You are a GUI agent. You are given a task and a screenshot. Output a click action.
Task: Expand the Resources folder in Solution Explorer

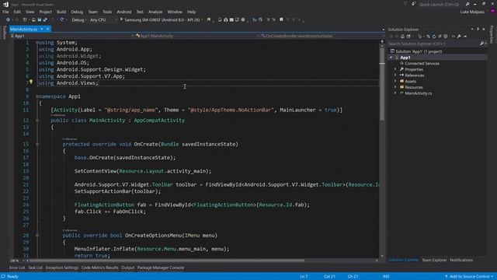(x=395, y=87)
